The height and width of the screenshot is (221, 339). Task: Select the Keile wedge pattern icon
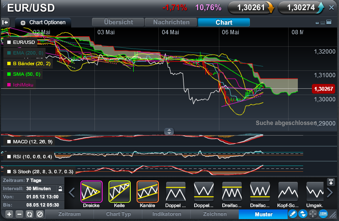[x=119, y=192]
